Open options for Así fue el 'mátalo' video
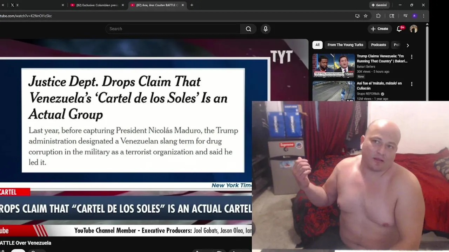Image resolution: width=449 pixels, height=252 pixels. pyautogui.click(x=411, y=84)
